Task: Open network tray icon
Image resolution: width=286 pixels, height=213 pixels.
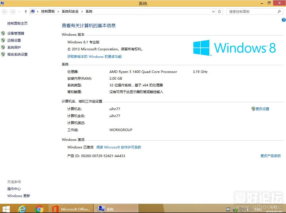Action: point(242,210)
